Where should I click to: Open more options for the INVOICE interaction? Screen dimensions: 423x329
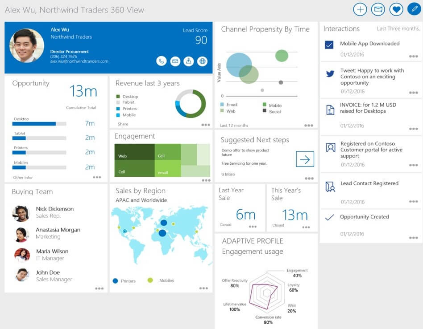tap(413, 129)
